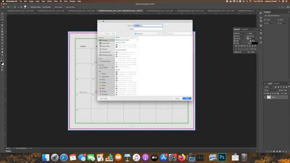The image size is (290, 163).
Task: Open Books app in the dock
Action: click(118, 158)
